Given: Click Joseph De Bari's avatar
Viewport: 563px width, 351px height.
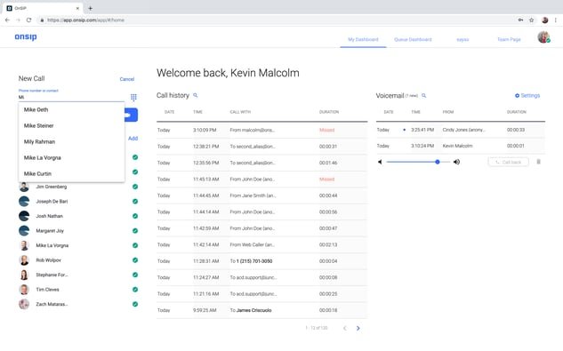Looking at the screenshot, I should (x=24, y=202).
